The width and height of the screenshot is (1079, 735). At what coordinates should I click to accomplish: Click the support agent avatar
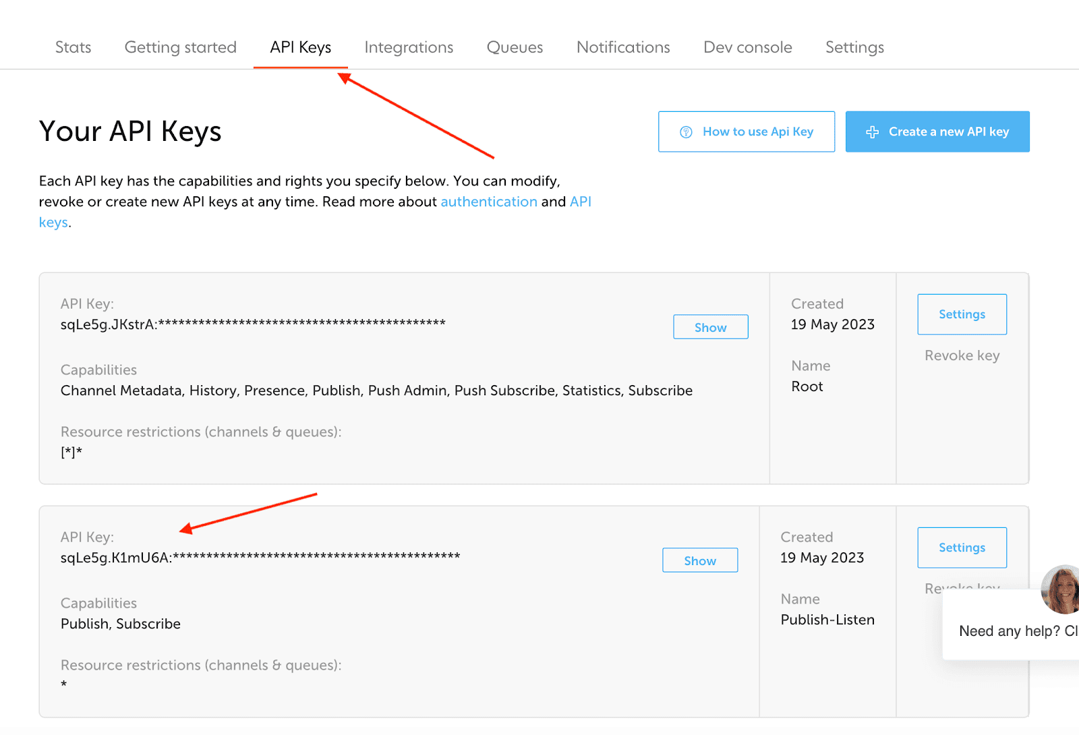[1061, 589]
